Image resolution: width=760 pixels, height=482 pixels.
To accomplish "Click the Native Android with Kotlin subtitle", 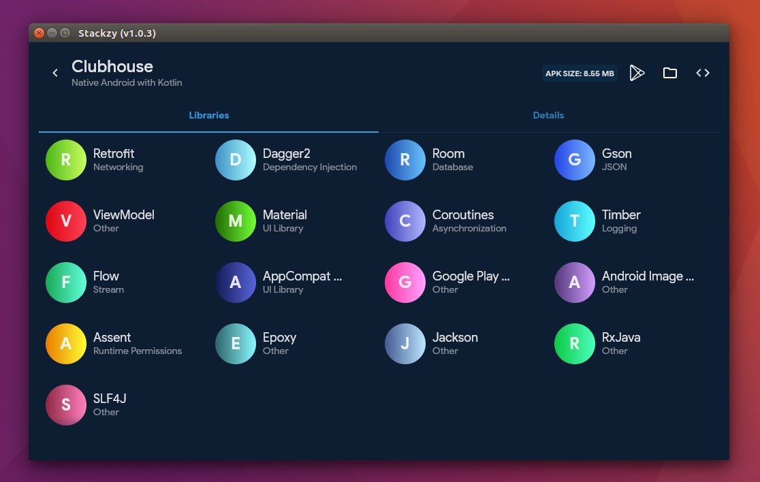I will click(127, 83).
